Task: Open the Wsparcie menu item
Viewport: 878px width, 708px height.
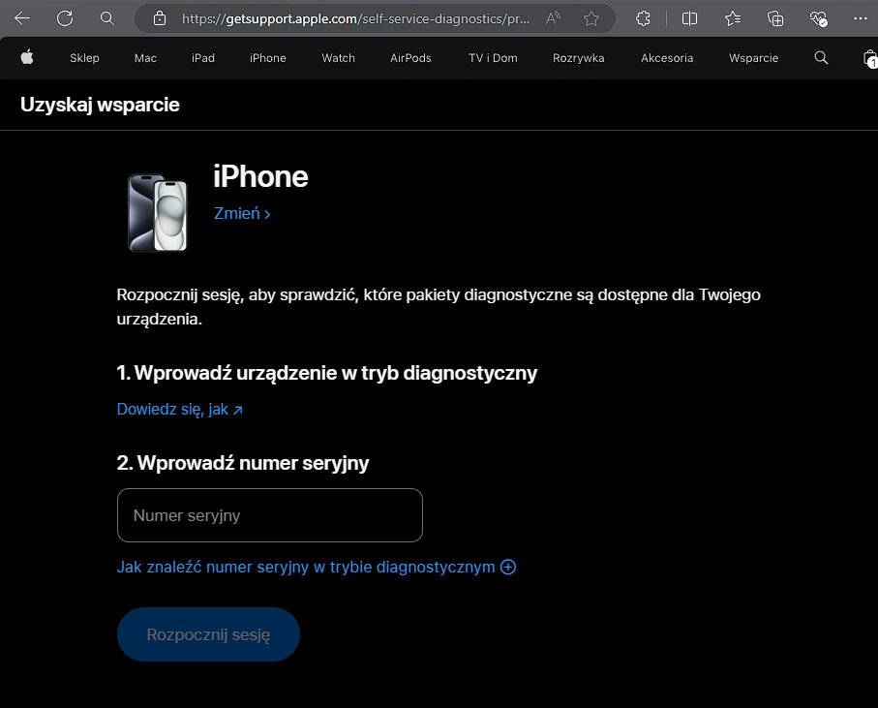Action: pyautogui.click(x=754, y=58)
